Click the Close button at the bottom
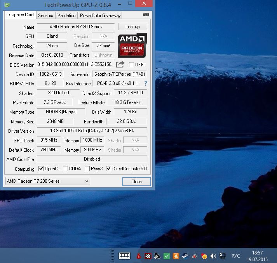 [x=136, y=181]
